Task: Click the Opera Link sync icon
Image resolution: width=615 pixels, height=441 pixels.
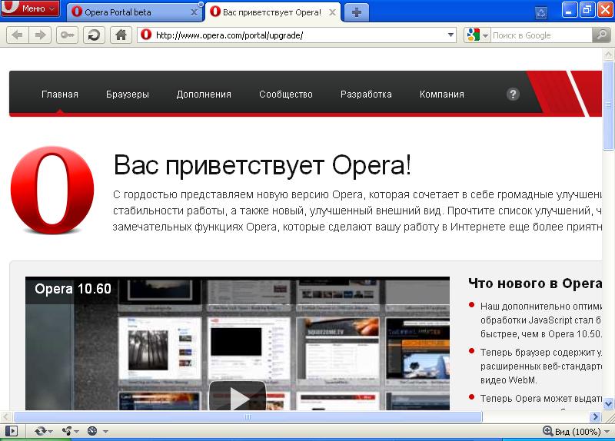Action: pos(40,431)
